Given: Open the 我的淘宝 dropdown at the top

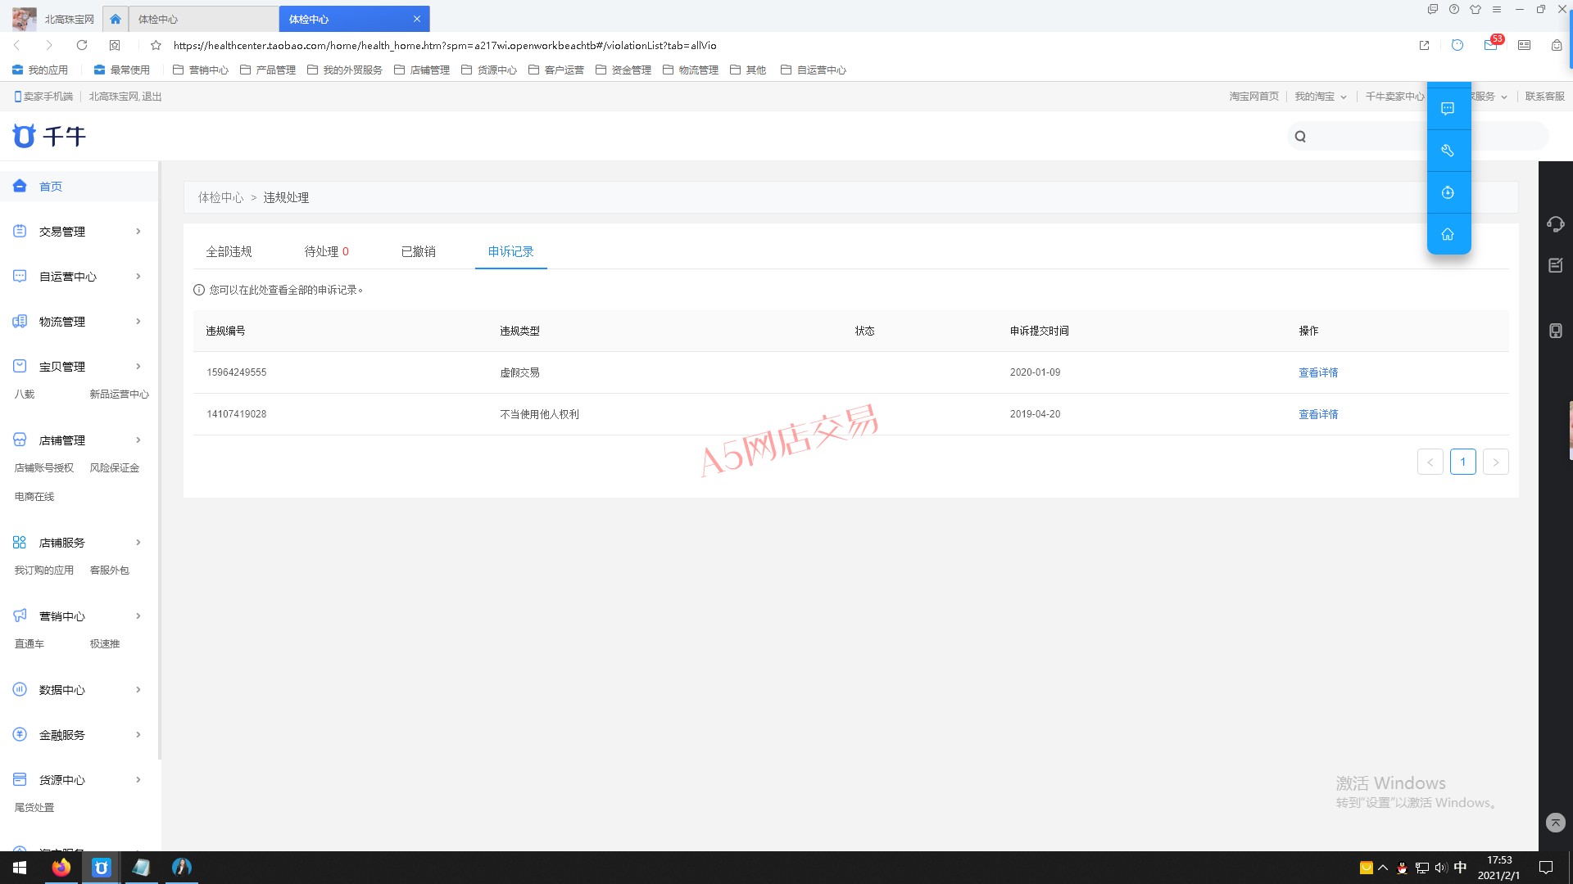Looking at the screenshot, I should click(x=1320, y=97).
